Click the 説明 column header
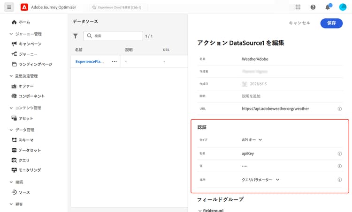 coord(129,50)
